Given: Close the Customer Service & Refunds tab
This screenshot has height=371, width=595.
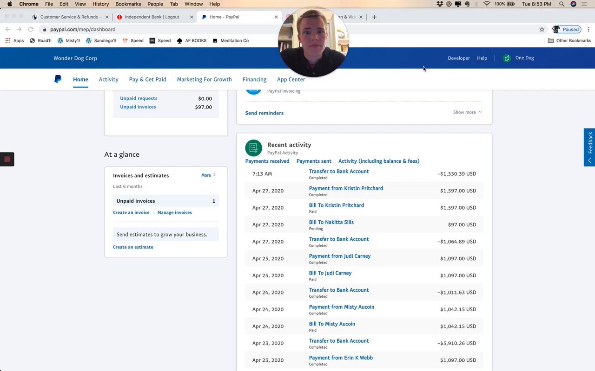Looking at the screenshot, I should (107, 17).
